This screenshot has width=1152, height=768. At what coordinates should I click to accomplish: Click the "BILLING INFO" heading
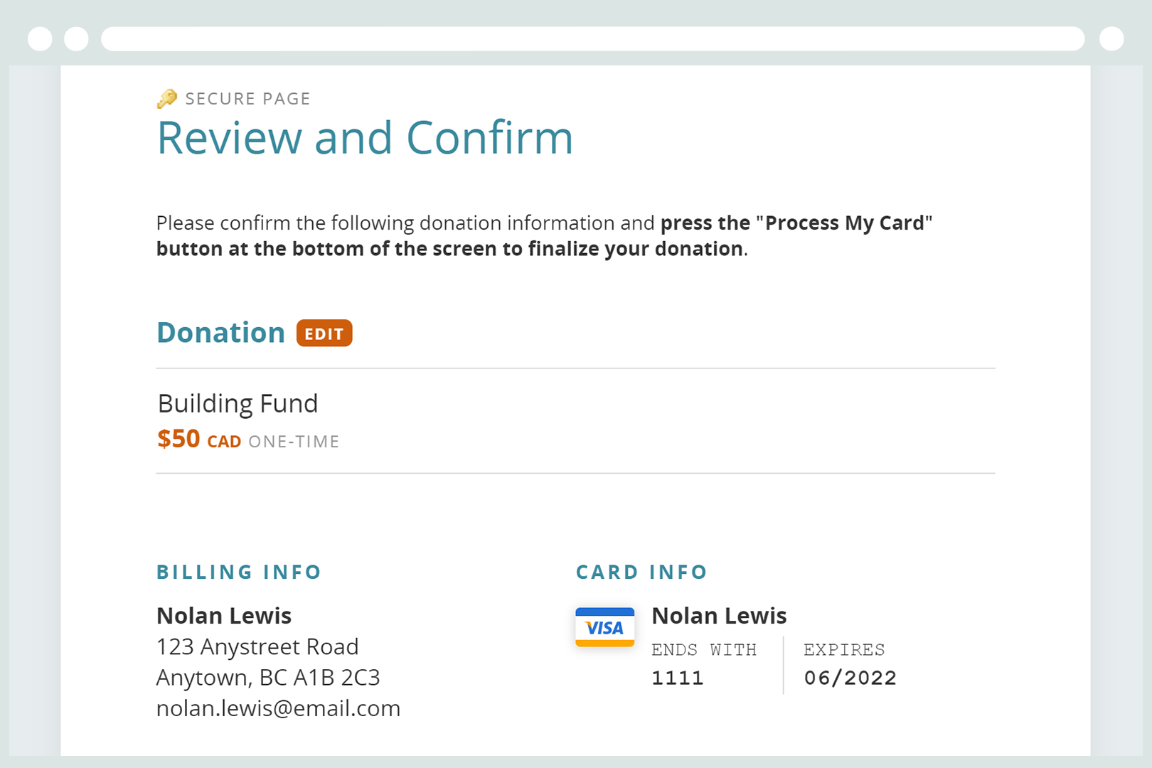coord(239,572)
